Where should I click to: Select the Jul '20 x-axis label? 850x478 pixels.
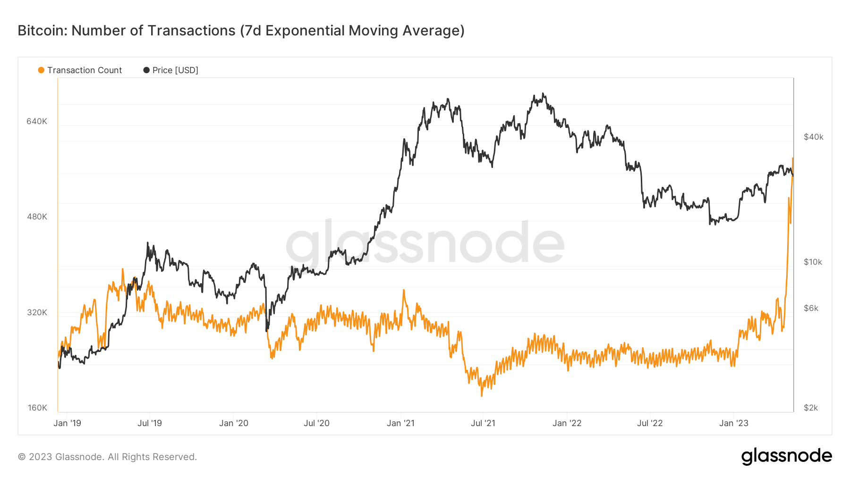(316, 423)
